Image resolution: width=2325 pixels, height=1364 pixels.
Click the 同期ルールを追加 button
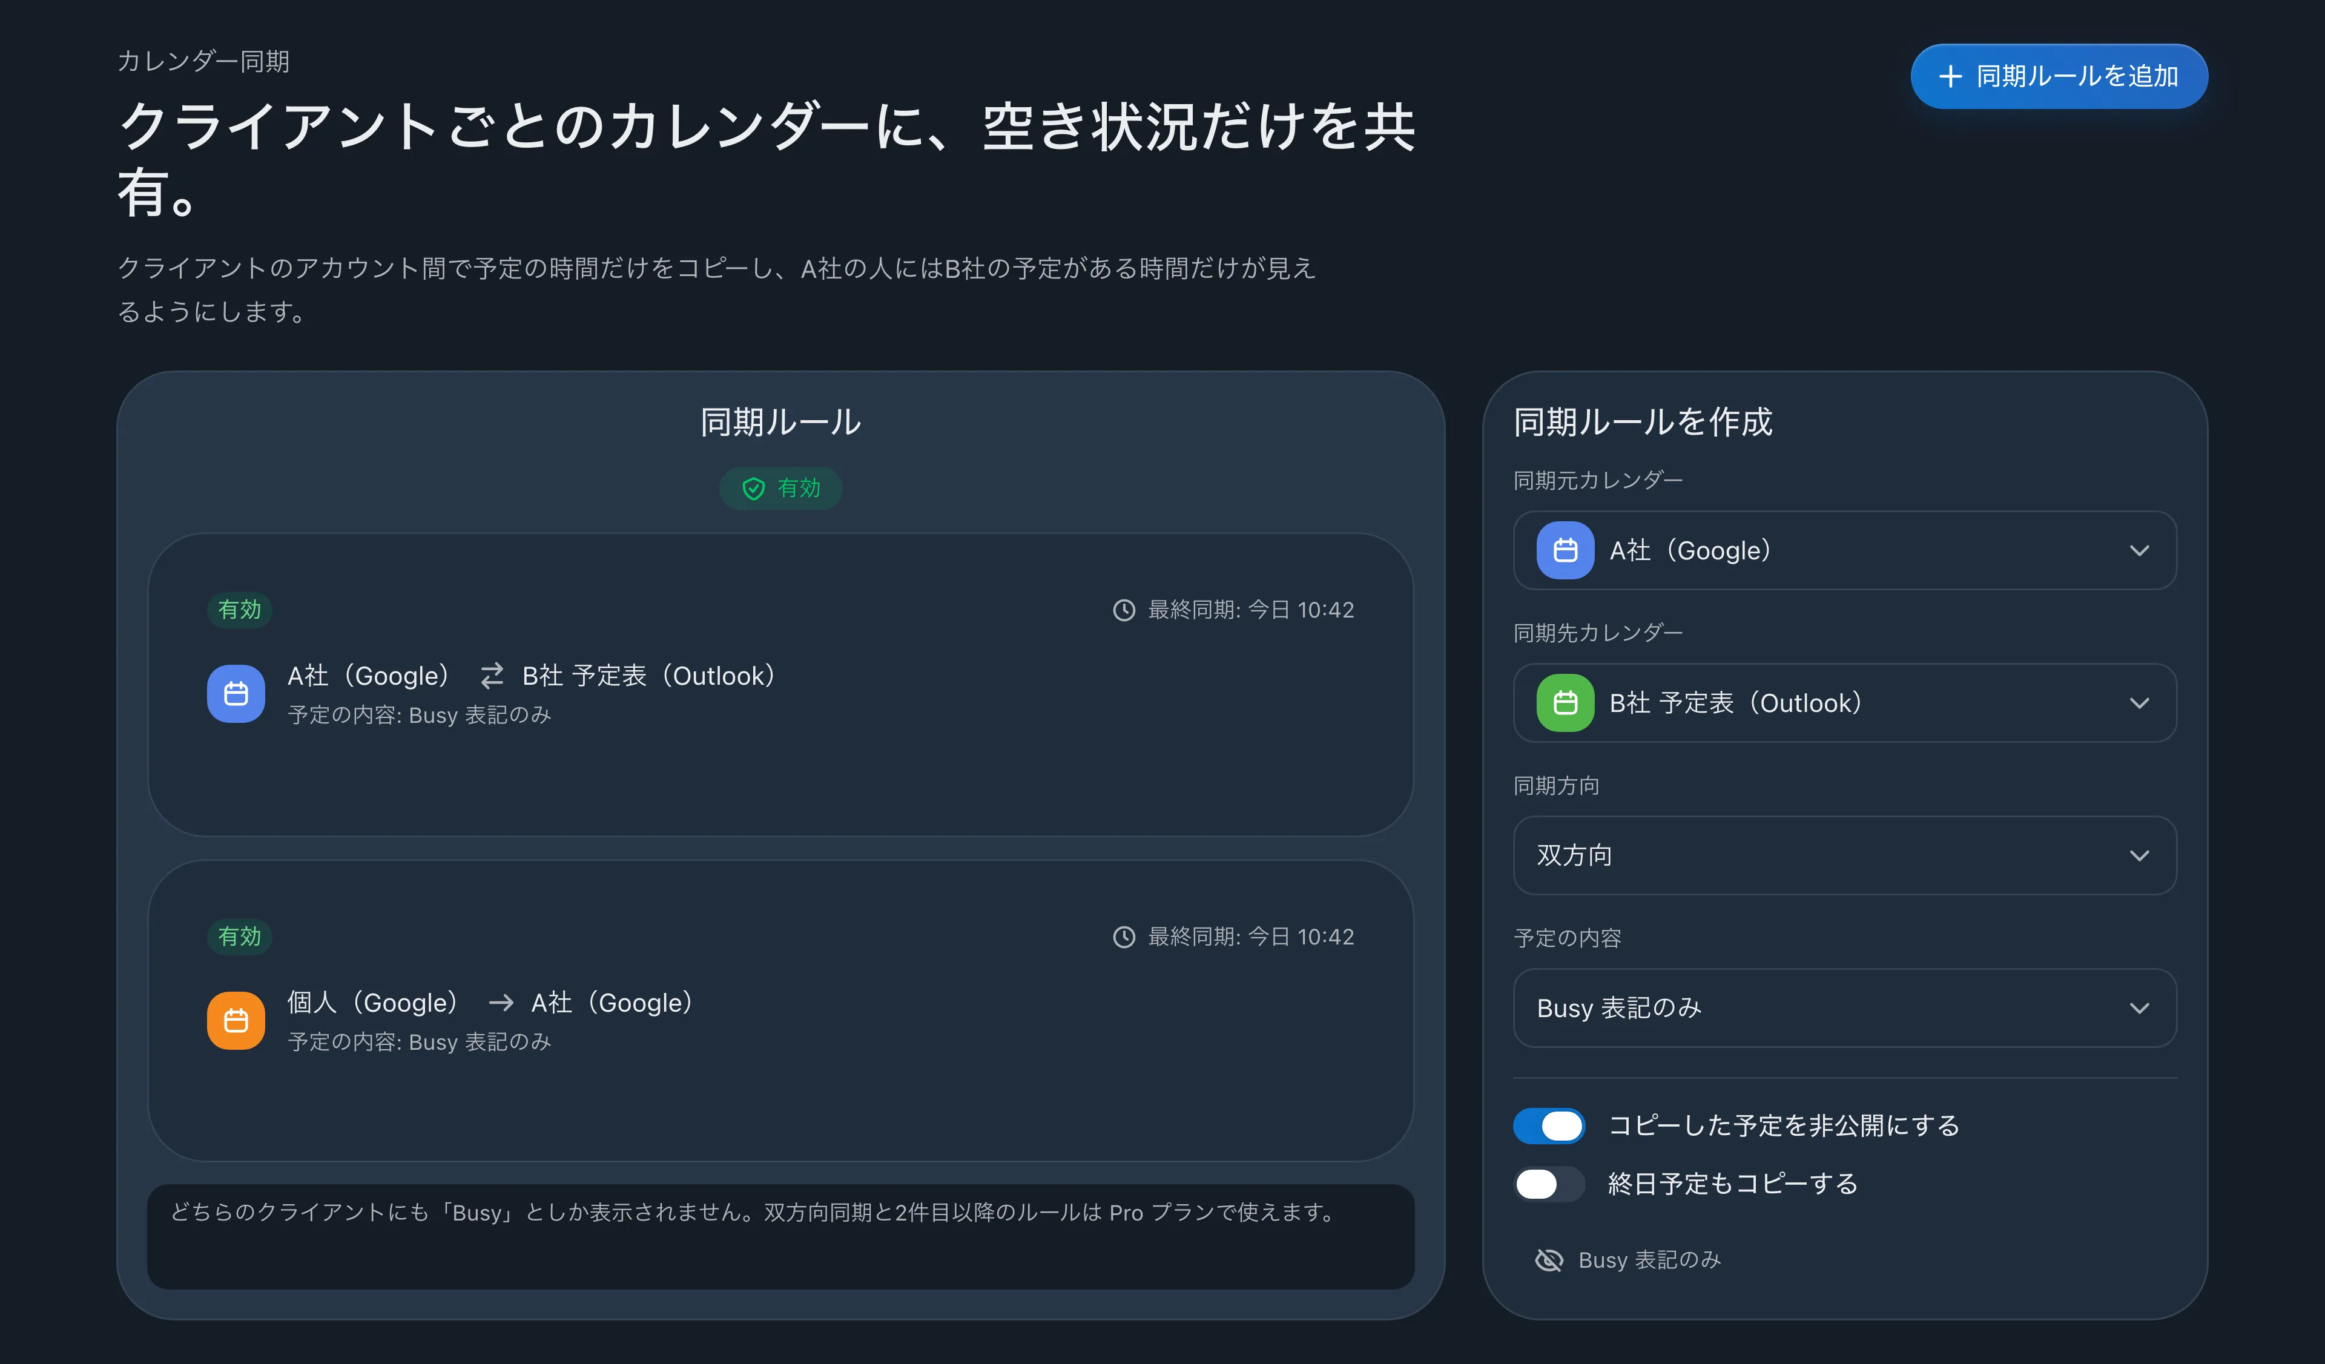(x=2059, y=76)
